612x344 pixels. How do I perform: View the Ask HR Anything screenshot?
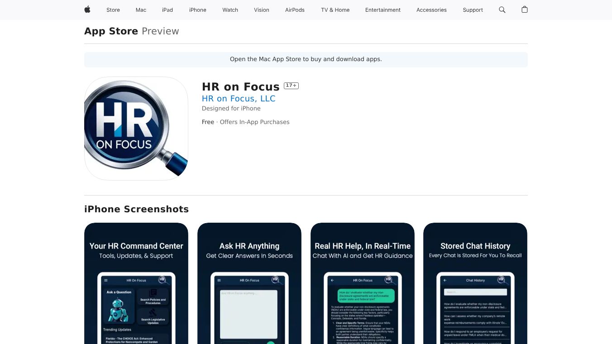coord(249,283)
